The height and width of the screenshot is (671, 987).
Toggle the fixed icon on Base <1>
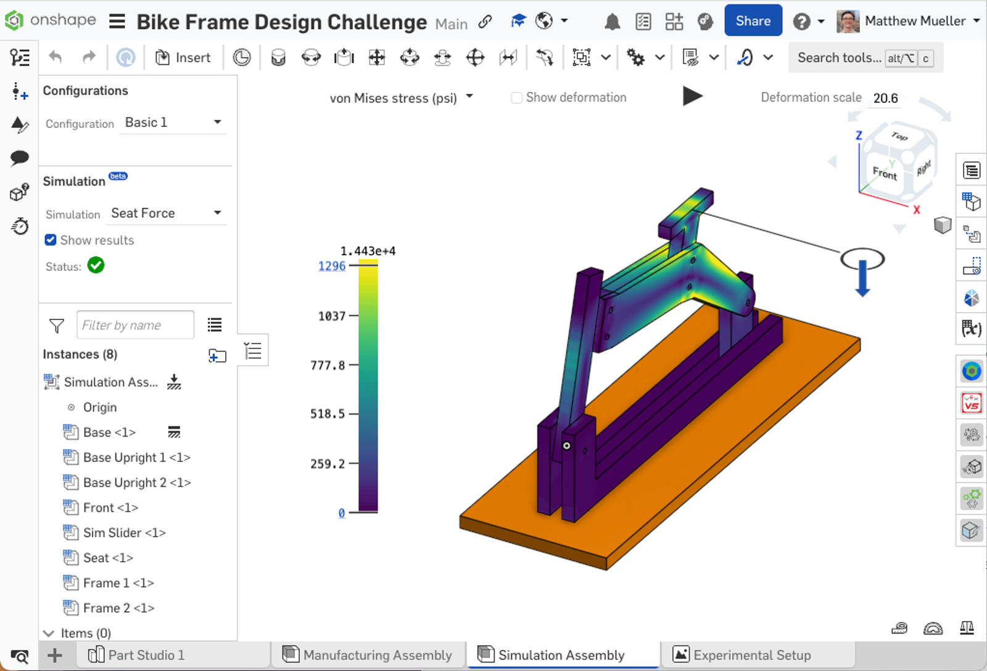pyautogui.click(x=174, y=432)
